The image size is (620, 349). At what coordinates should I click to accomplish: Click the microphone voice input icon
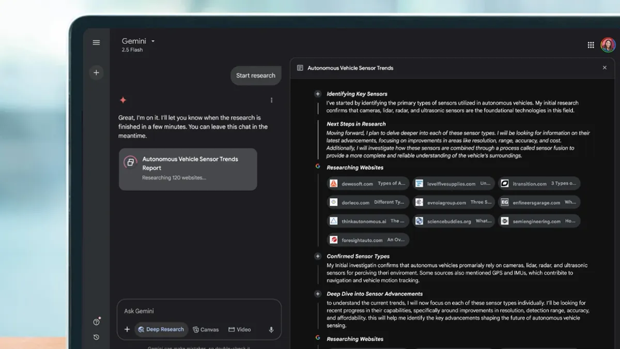coord(271,330)
